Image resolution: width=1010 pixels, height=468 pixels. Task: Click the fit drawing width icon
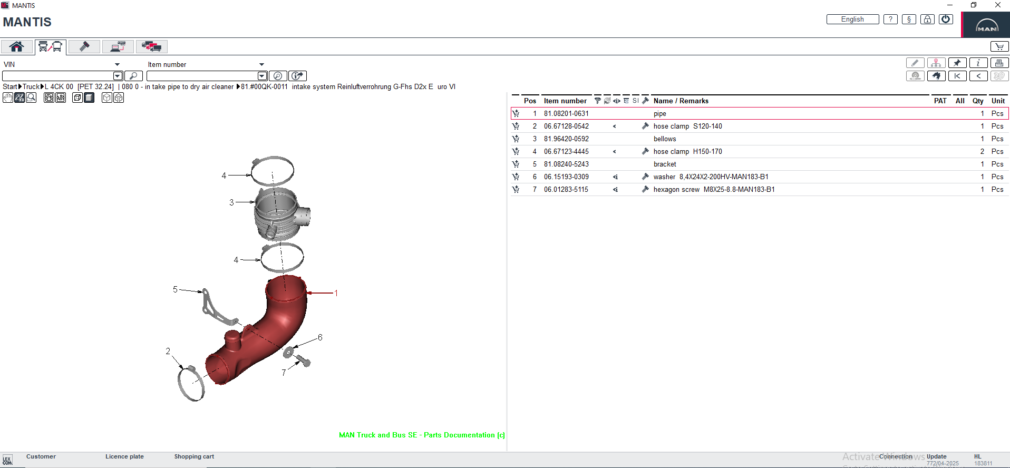[x=61, y=97]
